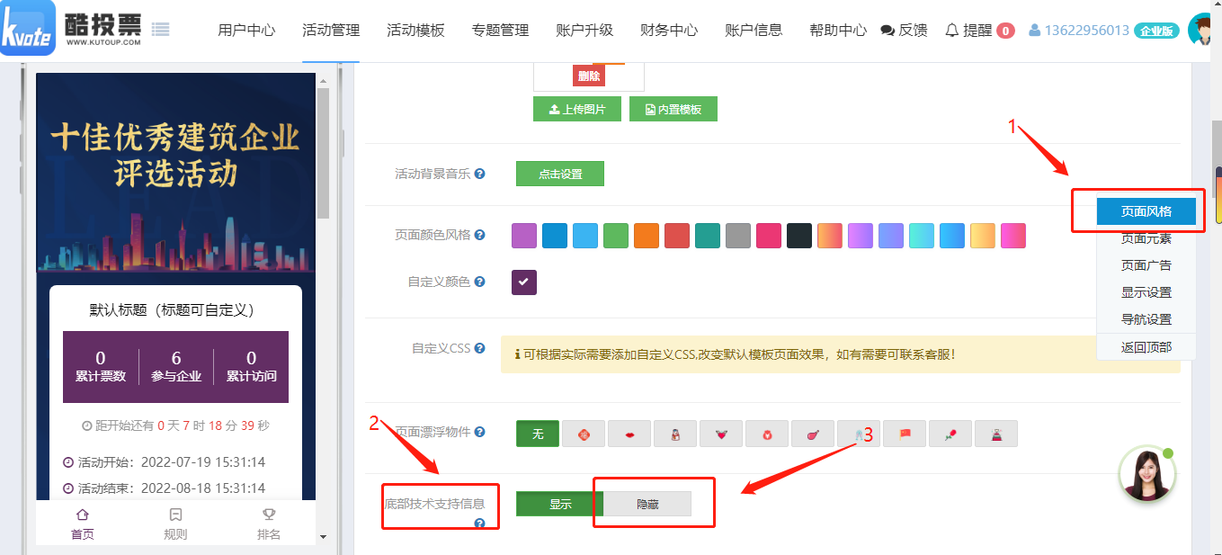Click 内置模板 built-in template button
1222x555 pixels.
[x=673, y=110]
